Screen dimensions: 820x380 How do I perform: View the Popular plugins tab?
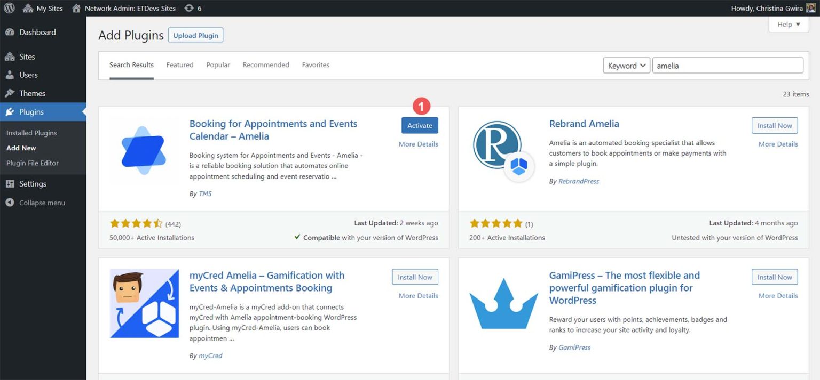(x=218, y=64)
